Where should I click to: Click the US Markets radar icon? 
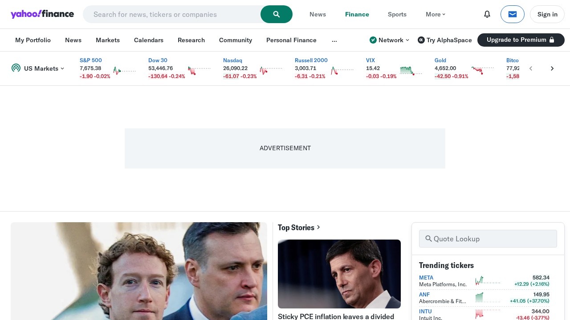pyautogui.click(x=16, y=68)
